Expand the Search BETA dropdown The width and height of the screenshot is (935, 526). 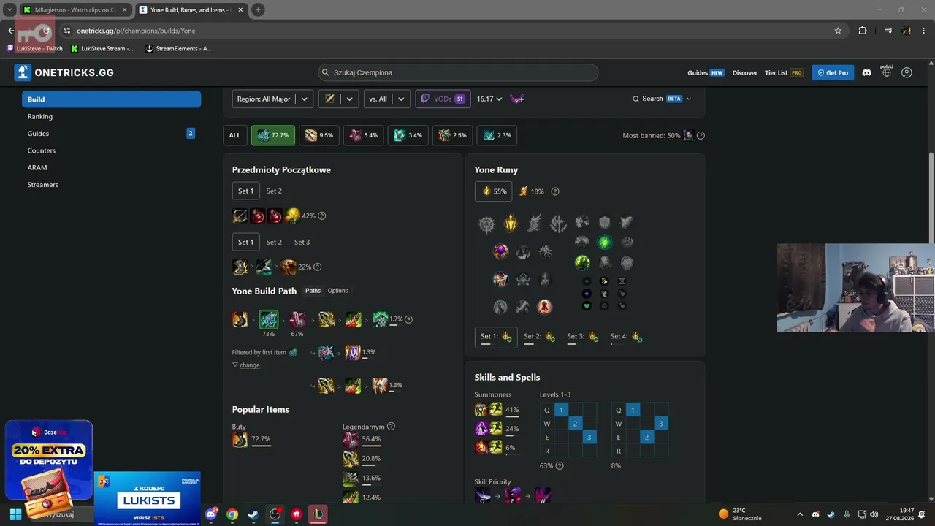(x=662, y=99)
